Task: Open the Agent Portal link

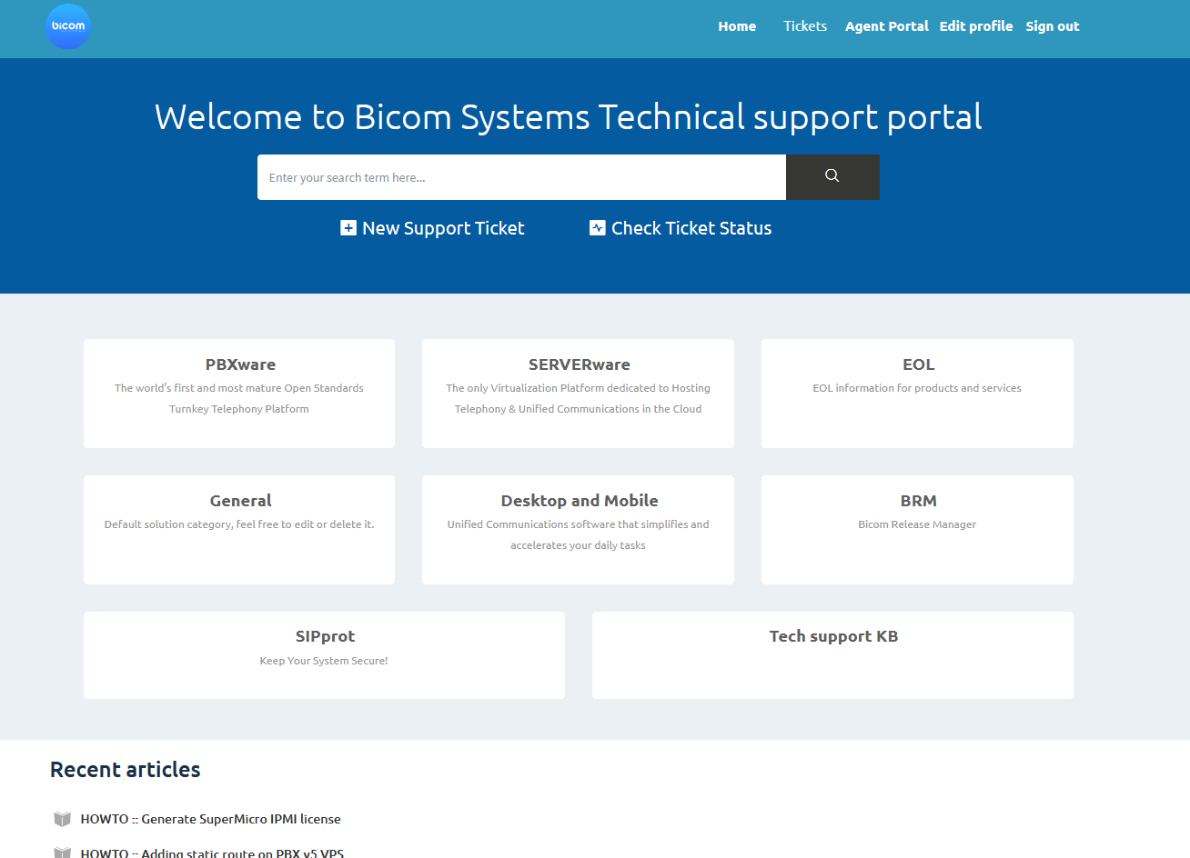Action: coord(887,26)
